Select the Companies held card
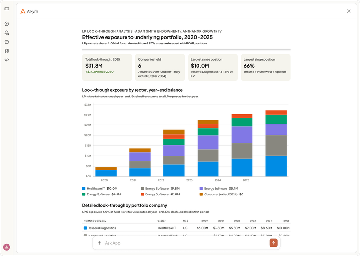Viewport: 360px width, 256px height. (x=160, y=68)
